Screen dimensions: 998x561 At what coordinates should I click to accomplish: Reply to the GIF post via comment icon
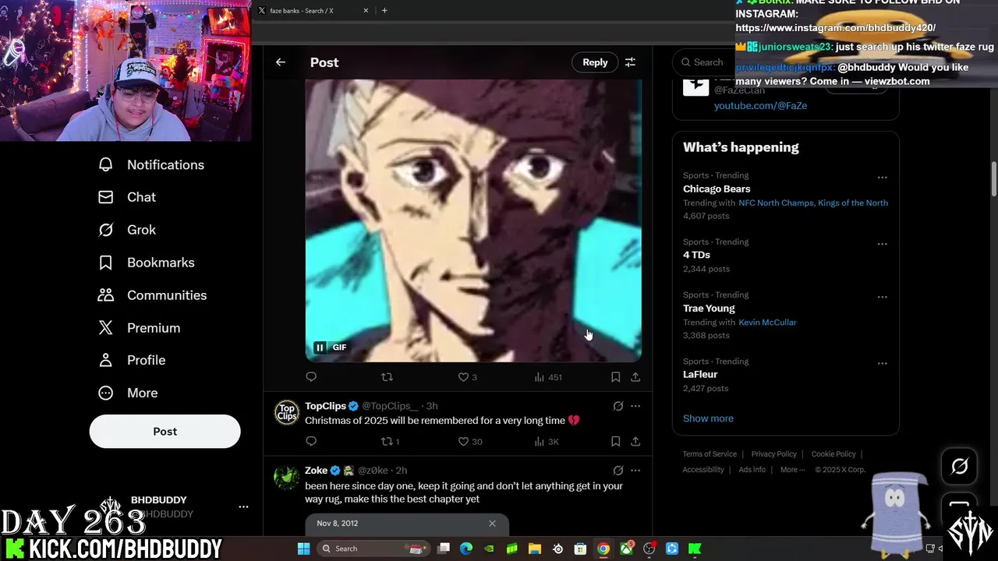311,377
